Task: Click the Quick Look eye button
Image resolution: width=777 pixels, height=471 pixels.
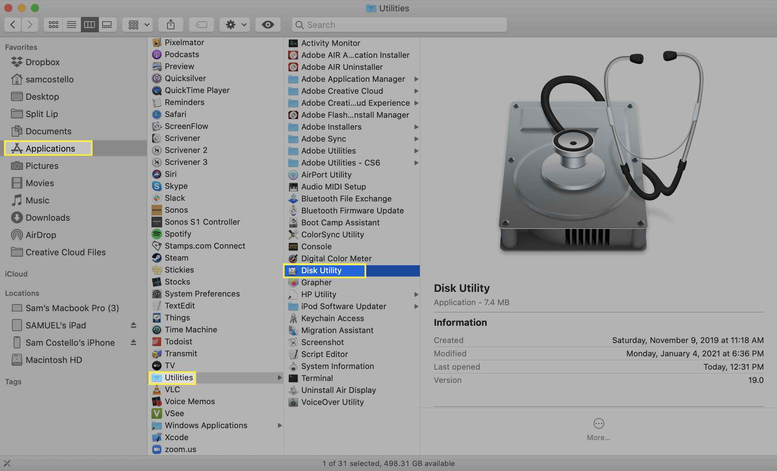Action: [x=268, y=25]
